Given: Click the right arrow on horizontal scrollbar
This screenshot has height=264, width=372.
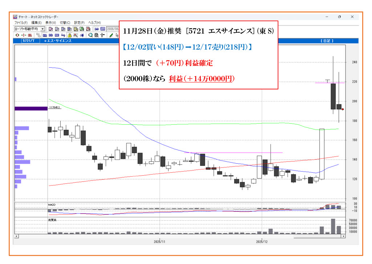Looking at the screenshot, I should click(x=343, y=236).
